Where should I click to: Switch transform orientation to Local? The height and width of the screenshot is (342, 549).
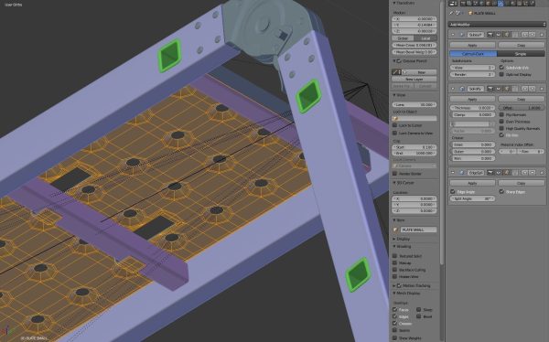[x=425, y=38]
